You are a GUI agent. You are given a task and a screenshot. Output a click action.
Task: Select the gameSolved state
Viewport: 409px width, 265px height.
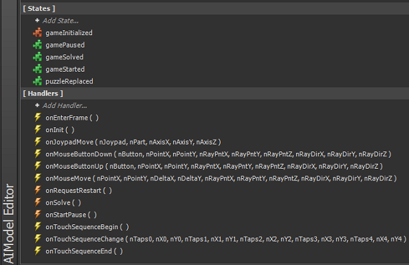(65, 57)
